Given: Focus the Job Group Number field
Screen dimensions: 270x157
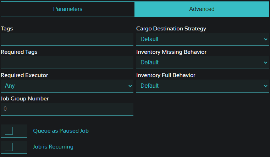Looking at the screenshot, I should click(67, 109).
